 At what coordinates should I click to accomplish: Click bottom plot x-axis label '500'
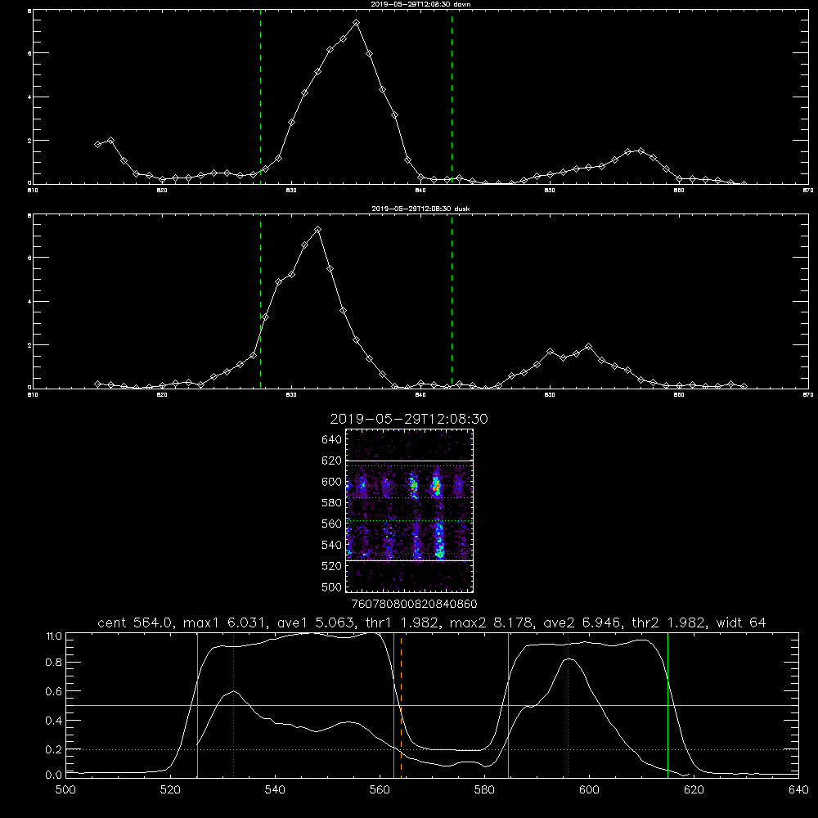pos(65,790)
